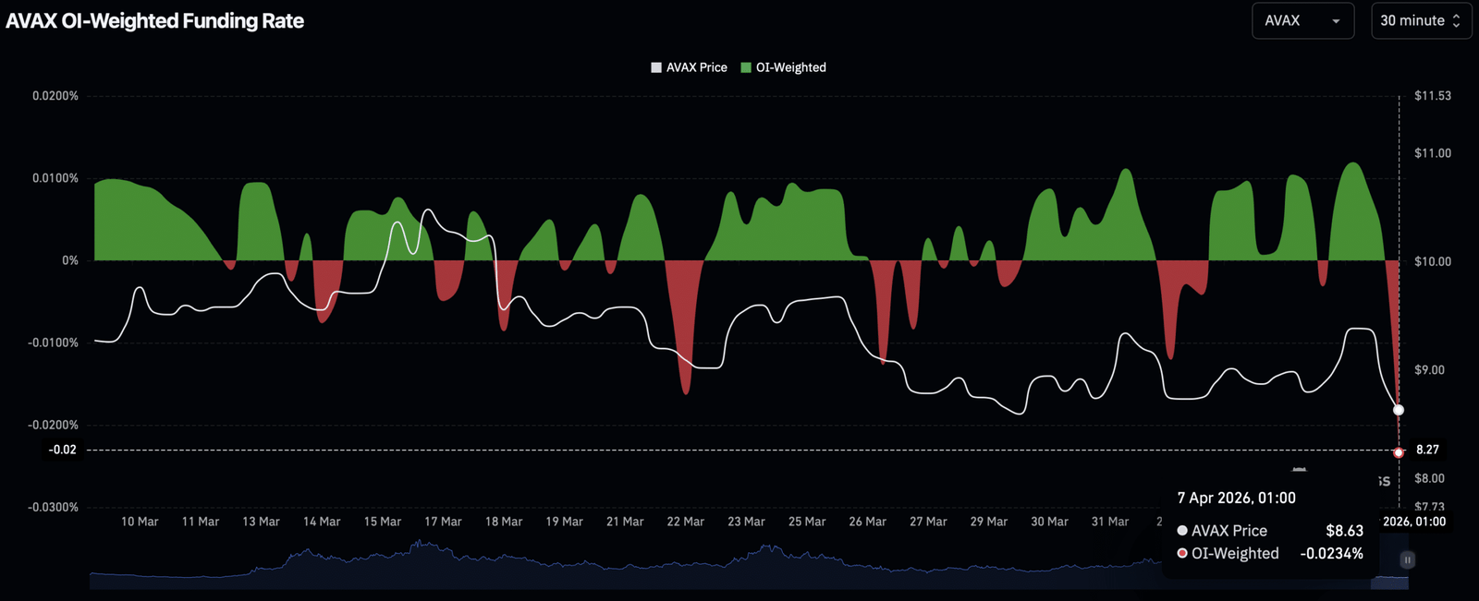Click the red OI-Weighted data point marker
The image size is (1479, 601).
1399,452
